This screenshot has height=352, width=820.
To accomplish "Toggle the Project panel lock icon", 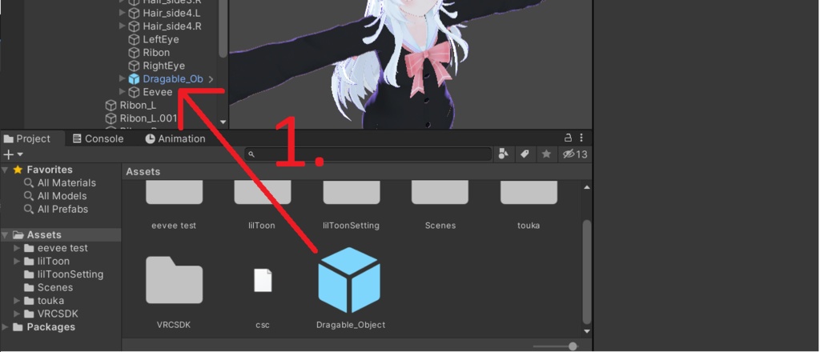I will click(x=568, y=138).
